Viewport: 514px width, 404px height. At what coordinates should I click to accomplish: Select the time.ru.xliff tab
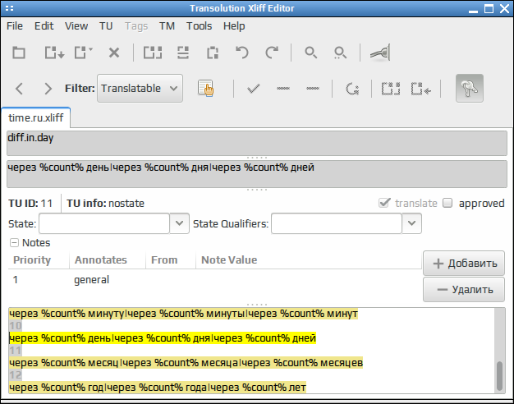36,117
